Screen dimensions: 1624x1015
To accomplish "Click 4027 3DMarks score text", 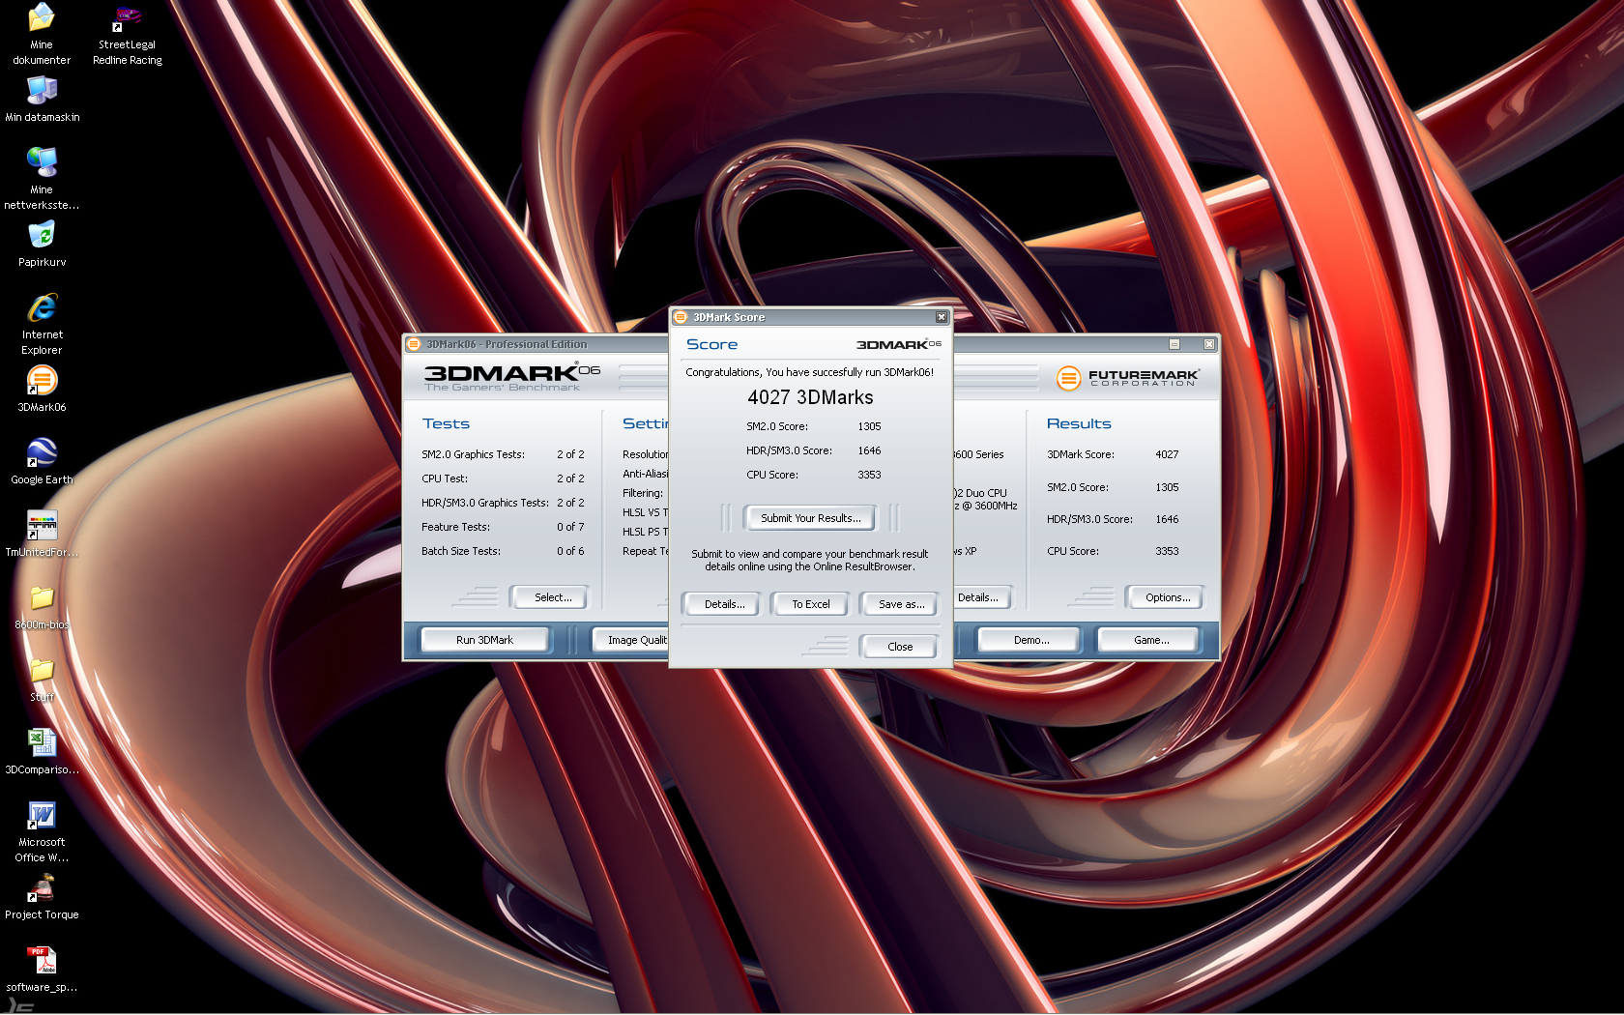I will click(810, 397).
